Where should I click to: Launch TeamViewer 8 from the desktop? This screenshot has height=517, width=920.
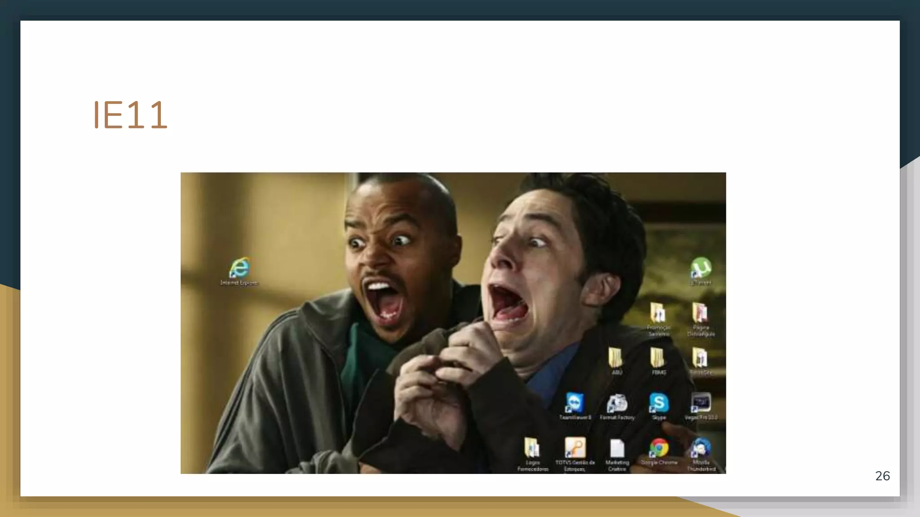click(575, 403)
